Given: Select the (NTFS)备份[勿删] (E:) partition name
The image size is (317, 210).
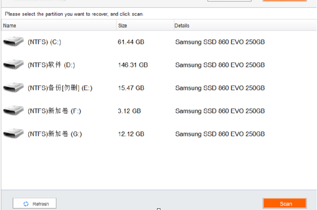Looking at the screenshot, I should pos(60,88).
